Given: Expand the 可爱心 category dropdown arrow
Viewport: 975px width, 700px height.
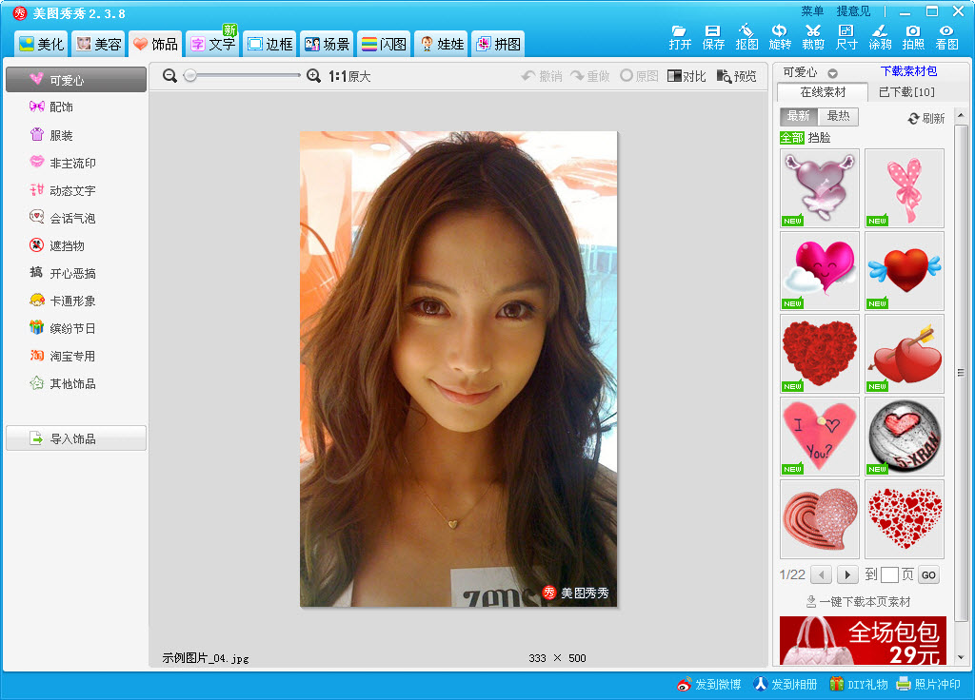Looking at the screenshot, I should [x=832, y=73].
